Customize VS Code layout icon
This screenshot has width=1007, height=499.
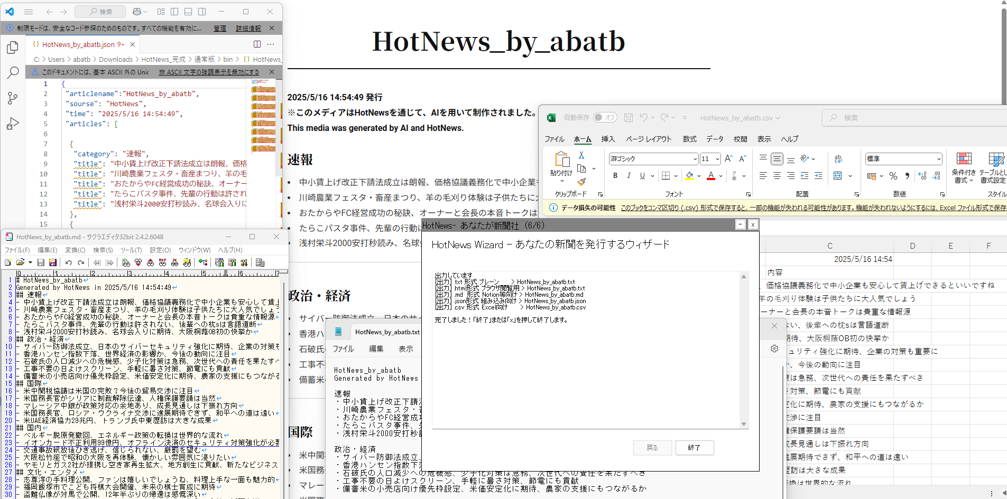click(161, 12)
